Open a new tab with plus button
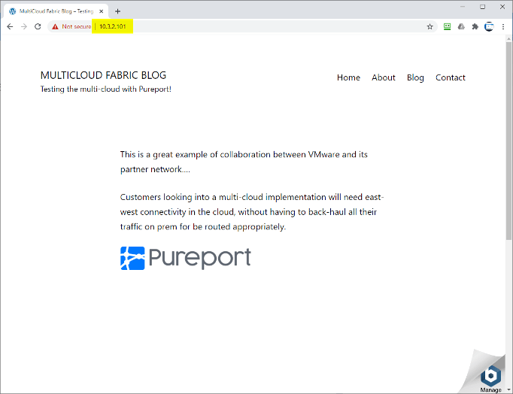Screen dimensions: 513x394 pos(117,11)
